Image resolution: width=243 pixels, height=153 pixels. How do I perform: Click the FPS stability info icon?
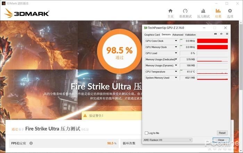point(31,143)
